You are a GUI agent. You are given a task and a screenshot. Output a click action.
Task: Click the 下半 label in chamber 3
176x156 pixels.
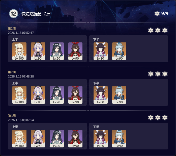coord(96,127)
